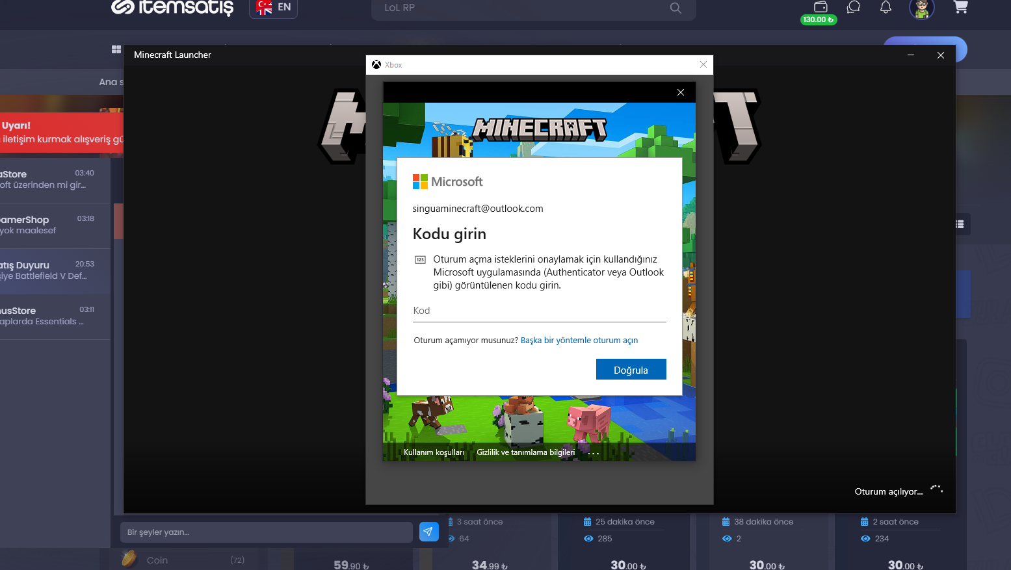Open the wallet balance icon
Image resolution: width=1011 pixels, height=570 pixels.
[821, 6]
